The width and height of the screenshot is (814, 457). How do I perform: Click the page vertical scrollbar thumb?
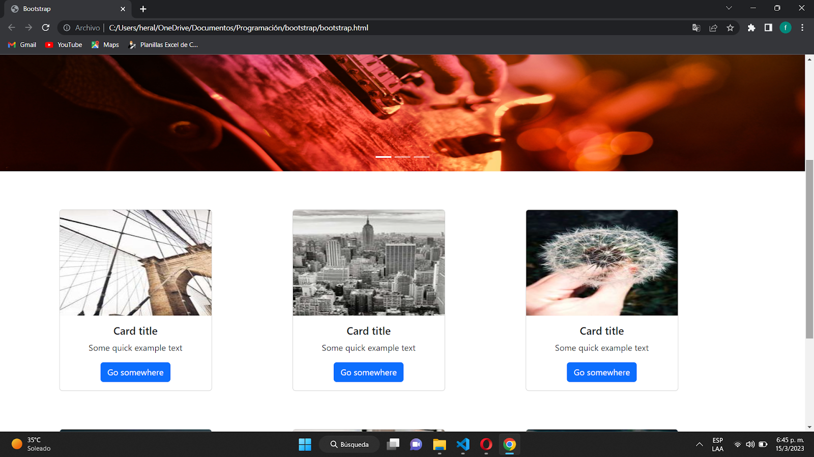809,249
